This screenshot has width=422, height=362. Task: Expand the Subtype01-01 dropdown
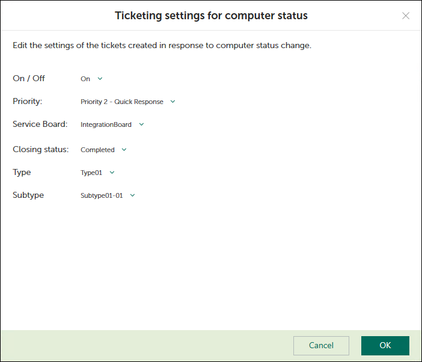pyautogui.click(x=102, y=195)
